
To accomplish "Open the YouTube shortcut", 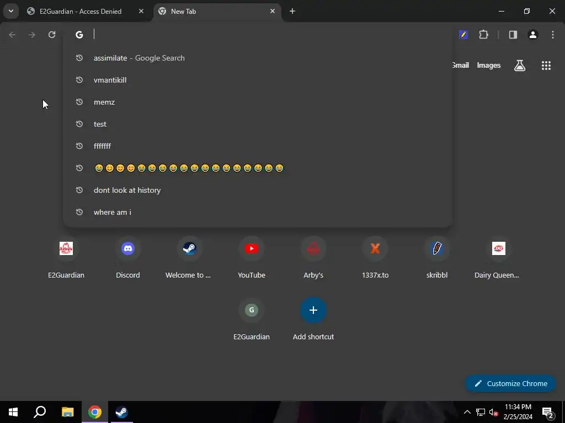I will coord(252,258).
